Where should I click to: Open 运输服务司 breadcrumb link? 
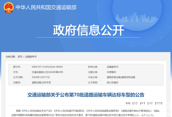coord(31,57)
